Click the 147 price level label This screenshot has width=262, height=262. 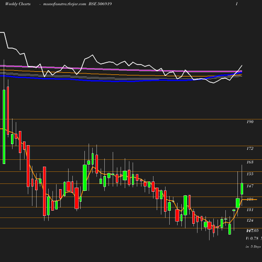click(x=250, y=186)
